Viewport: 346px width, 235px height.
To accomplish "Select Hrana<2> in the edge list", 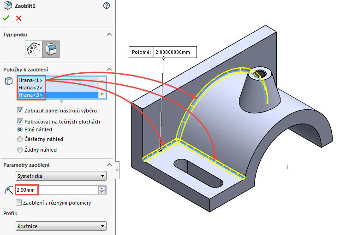I will coord(58,88).
